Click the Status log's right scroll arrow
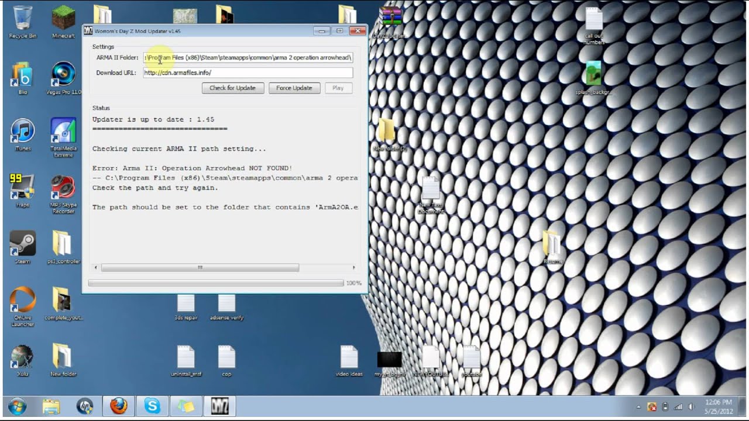 (x=353, y=267)
